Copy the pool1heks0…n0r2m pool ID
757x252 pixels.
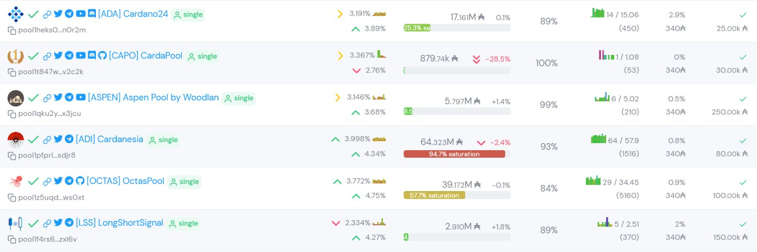(x=12, y=30)
